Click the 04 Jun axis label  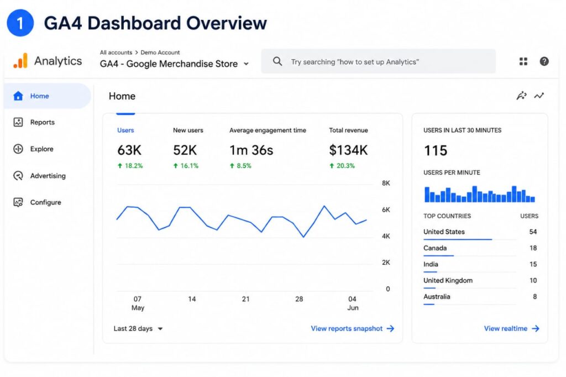tap(353, 303)
